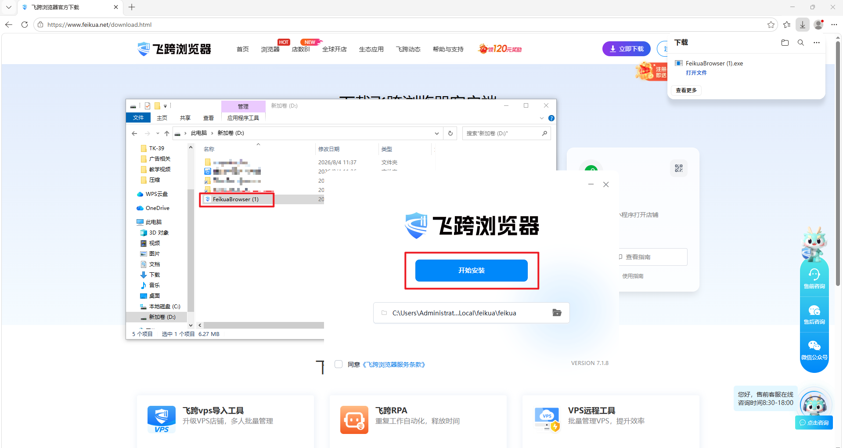Image resolution: width=843 pixels, height=448 pixels.
Task: Open the tab search dropdown arrow
Action: 9,7
